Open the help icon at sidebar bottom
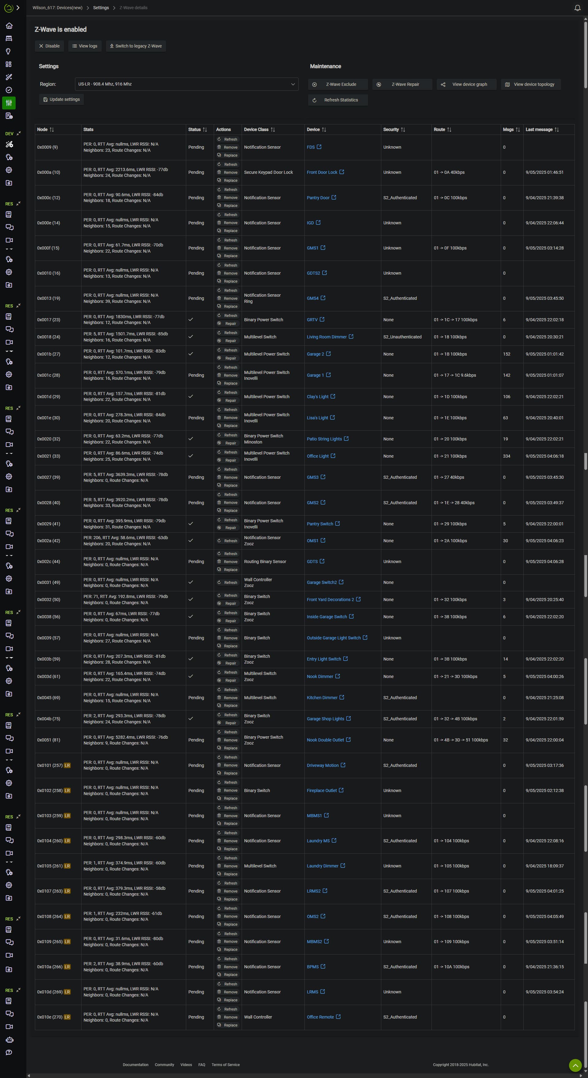 pos(9,1053)
